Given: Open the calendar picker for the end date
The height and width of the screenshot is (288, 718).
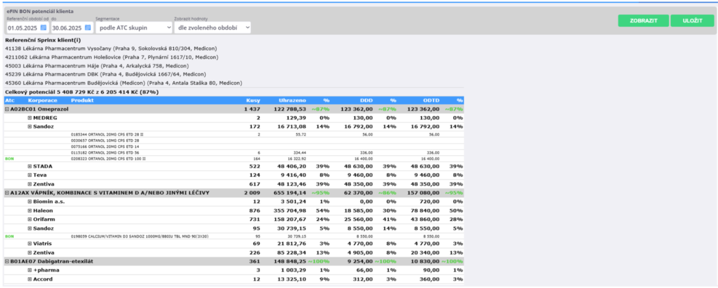Looking at the screenshot, I should coord(88,28).
